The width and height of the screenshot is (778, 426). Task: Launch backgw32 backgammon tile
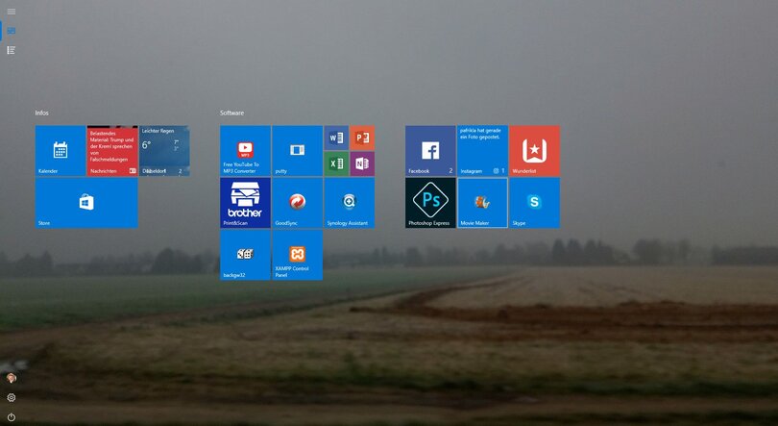[x=245, y=255]
